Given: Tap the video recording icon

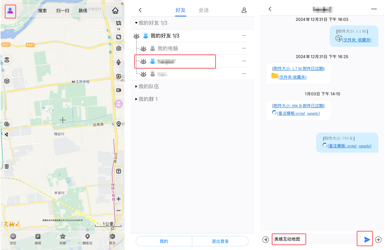Looking at the screenshot, I should tap(118, 90).
